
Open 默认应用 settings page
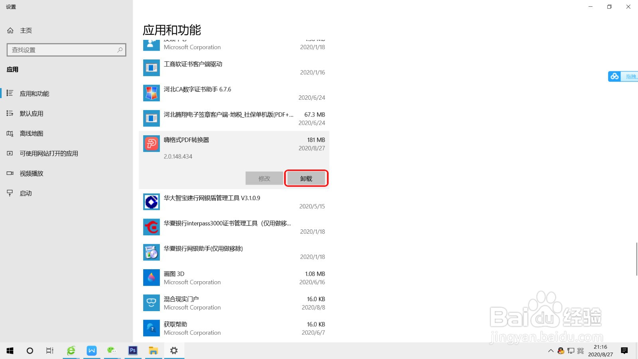[x=66, y=113]
